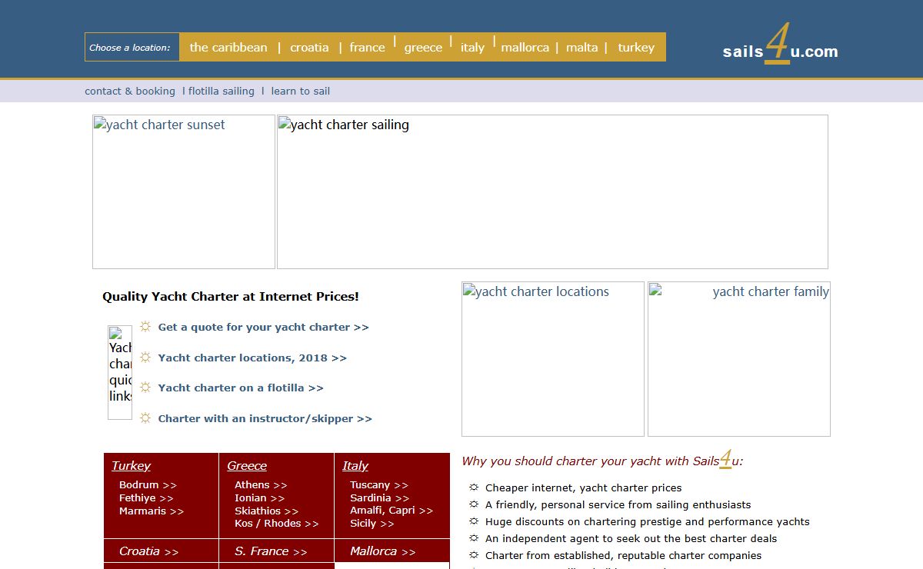
Task: Open the yacht charter family image
Action: tap(739, 359)
